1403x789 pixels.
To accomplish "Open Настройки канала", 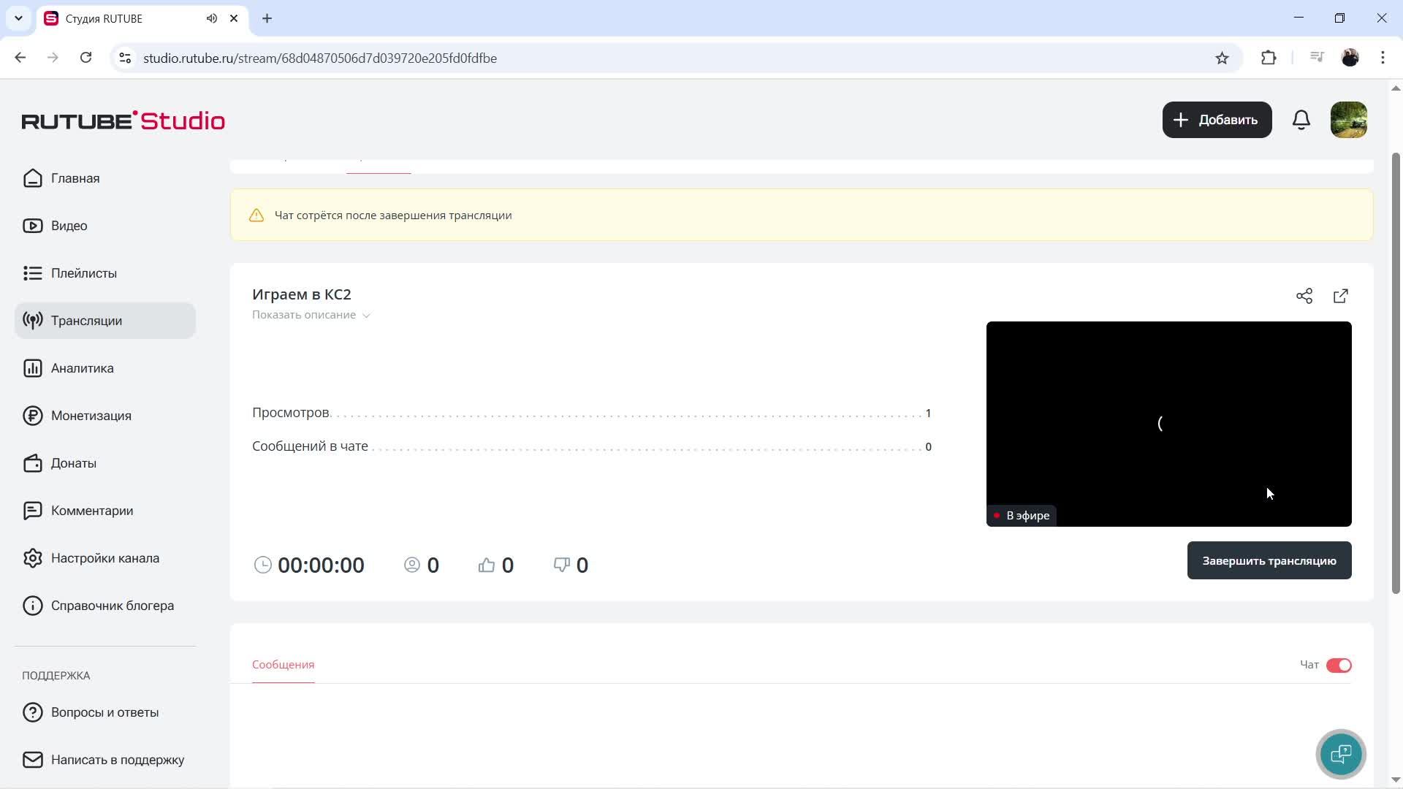I will [105, 558].
